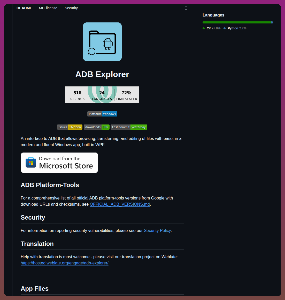Click the downloads 50k badge
This screenshot has height=300, width=285.
coord(97,127)
